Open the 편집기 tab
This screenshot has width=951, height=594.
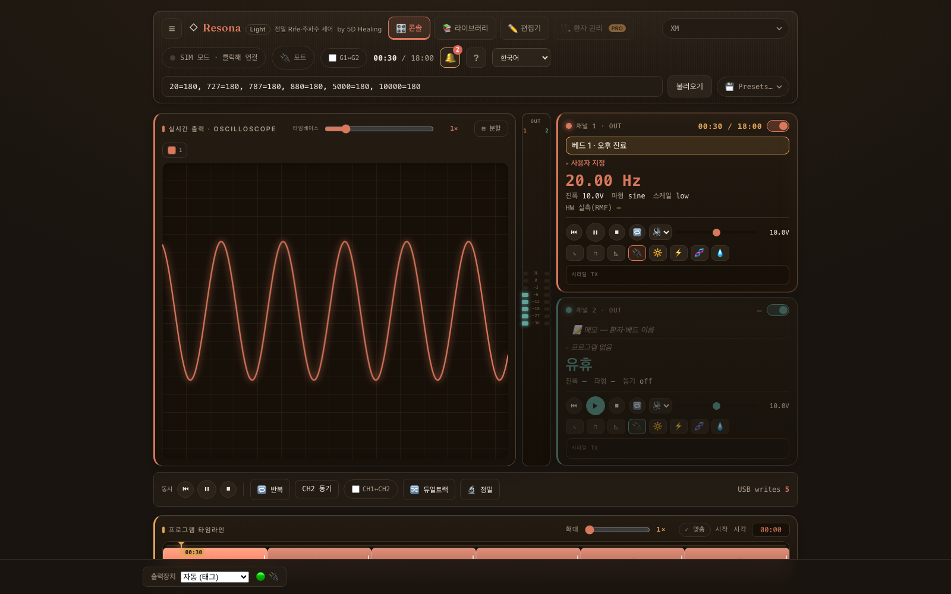click(x=525, y=28)
